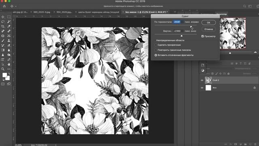Viewport: 259px width, 146px height.
Task: Go to the Home screen
Action: 4,6
